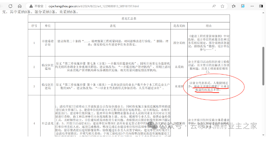
Task: Open the read aloud icon in address bar
Action: 214,6
